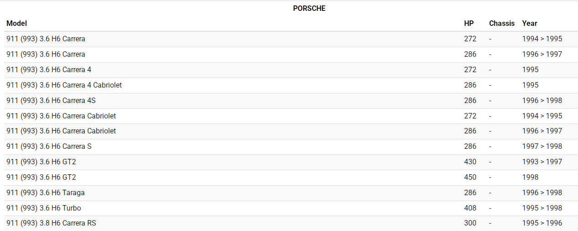The width and height of the screenshot is (578, 231).
Task: Click the 300 HP cell
Action: (470, 223)
